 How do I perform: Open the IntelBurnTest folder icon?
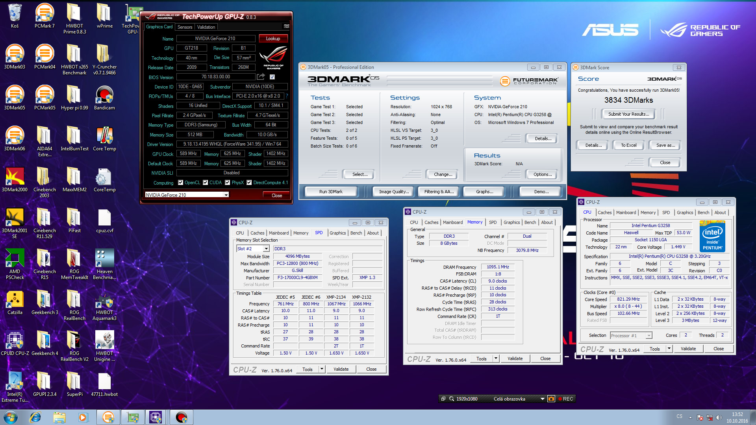[x=74, y=139]
